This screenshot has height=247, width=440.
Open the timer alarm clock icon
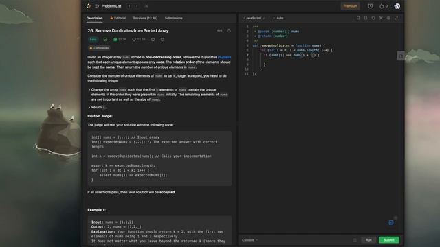(371, 6)
